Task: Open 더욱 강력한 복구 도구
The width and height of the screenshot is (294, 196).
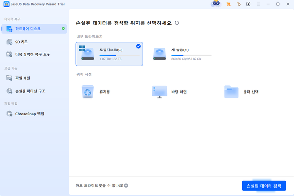Action: click(x=34, y=54)
